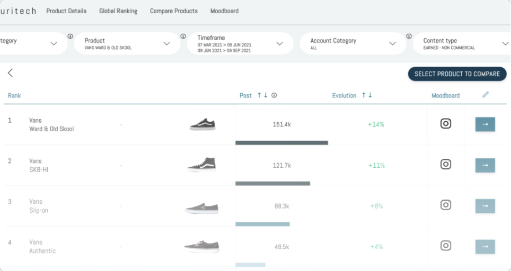The height and width of the screenshot is (271, 511).
Task: Sort by the Evolution column arrows
Action: coord(367,96)
